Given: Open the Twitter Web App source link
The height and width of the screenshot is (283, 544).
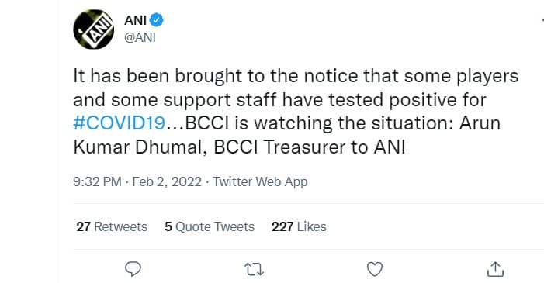Looking at the screenshot, I should (260, 181).
